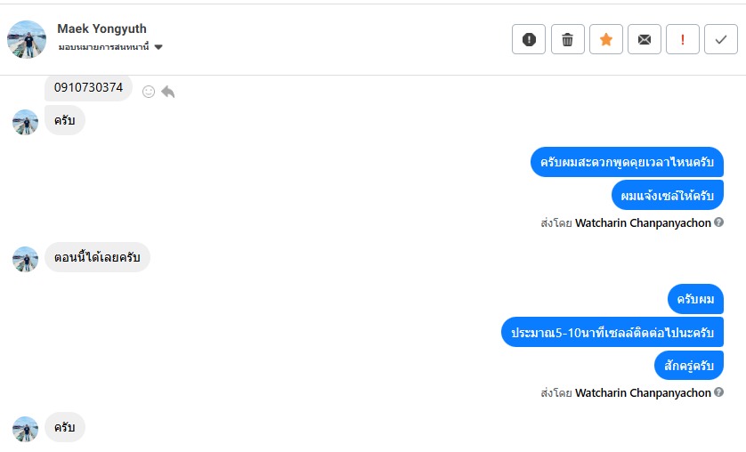Click Watcharin Chanpanyachon sender name under ผมแจ้งเซลให้ครับ

(643, 222)
